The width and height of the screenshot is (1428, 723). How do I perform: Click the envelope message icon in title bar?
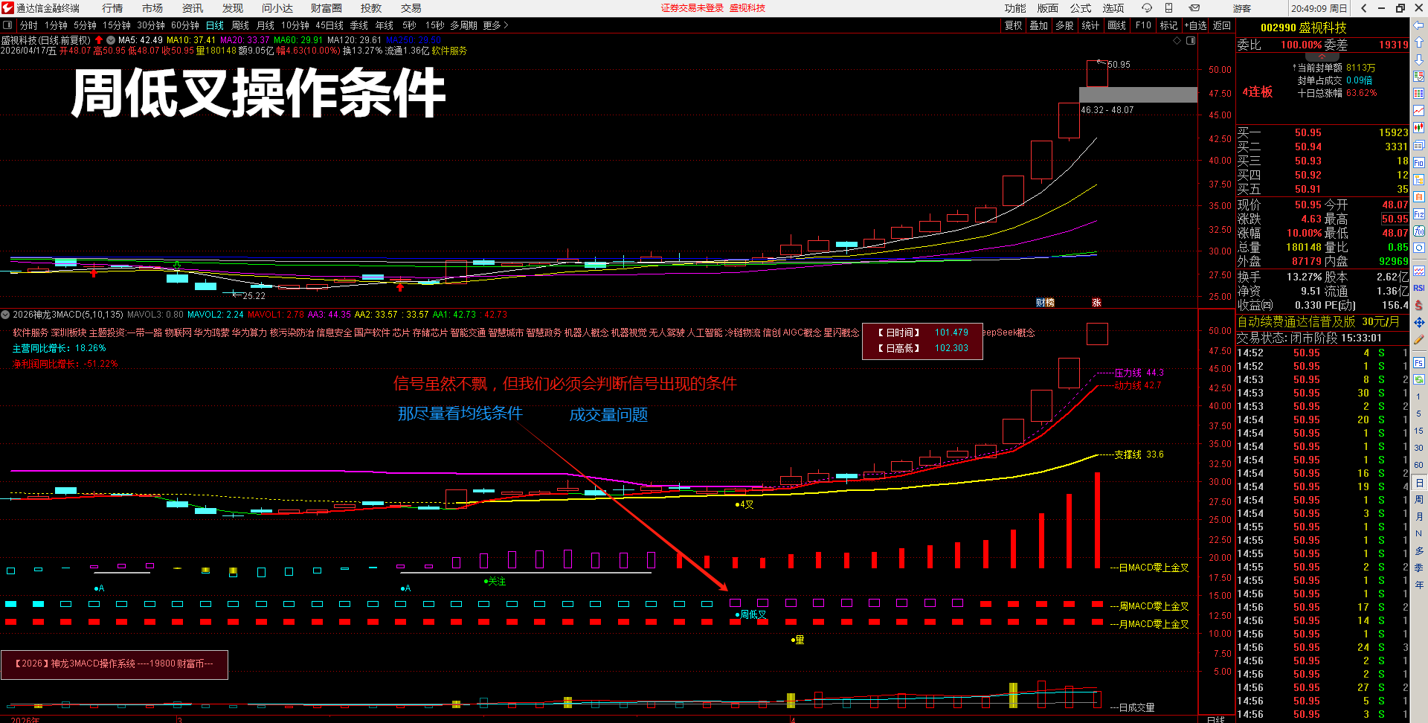tap(1194, 8)
